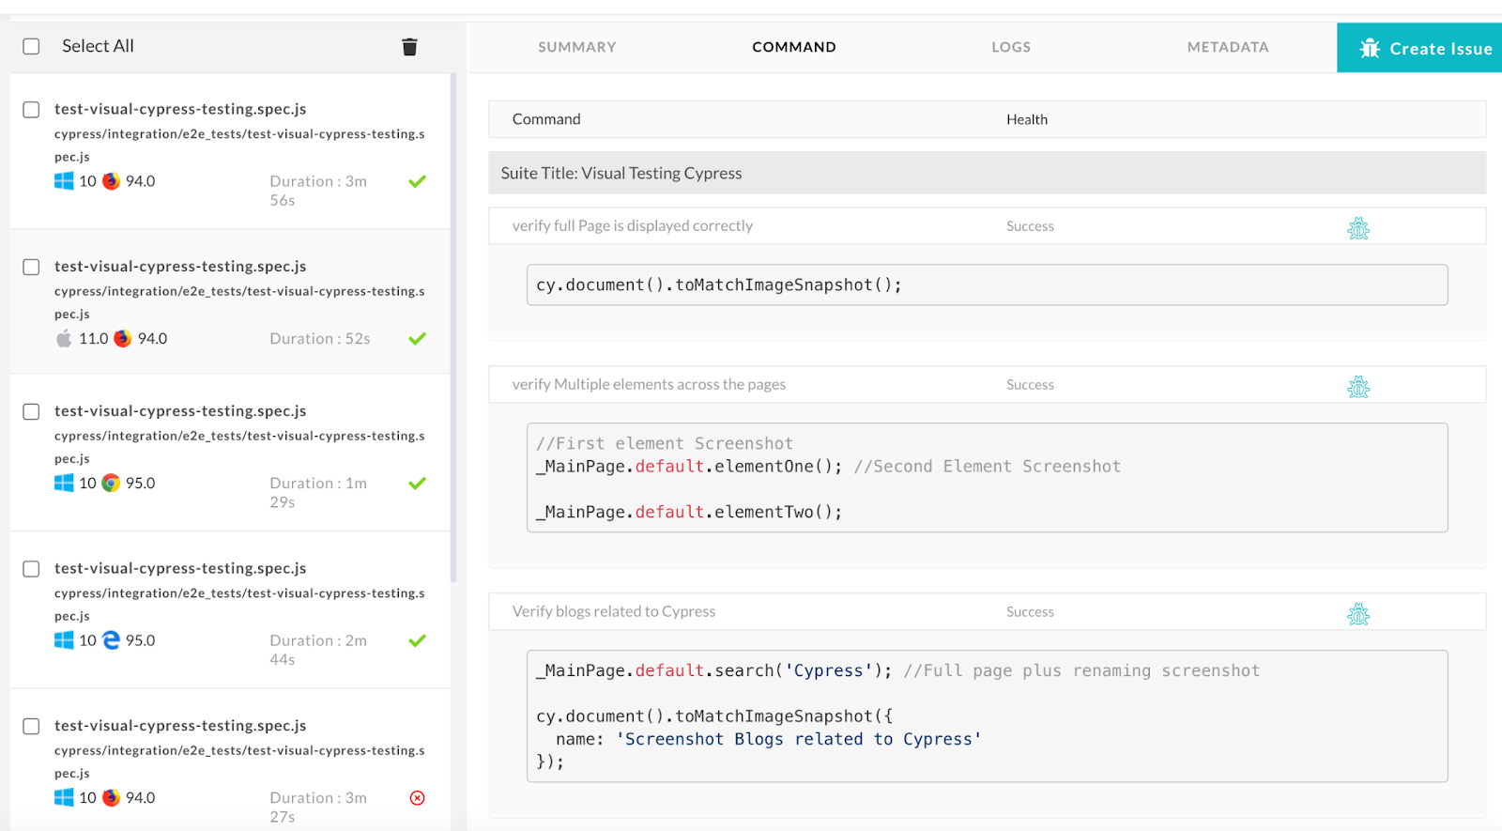Open the Edge test with duration 2m 44s
This screenshot has width=1502, height=831.
point(180,569)
